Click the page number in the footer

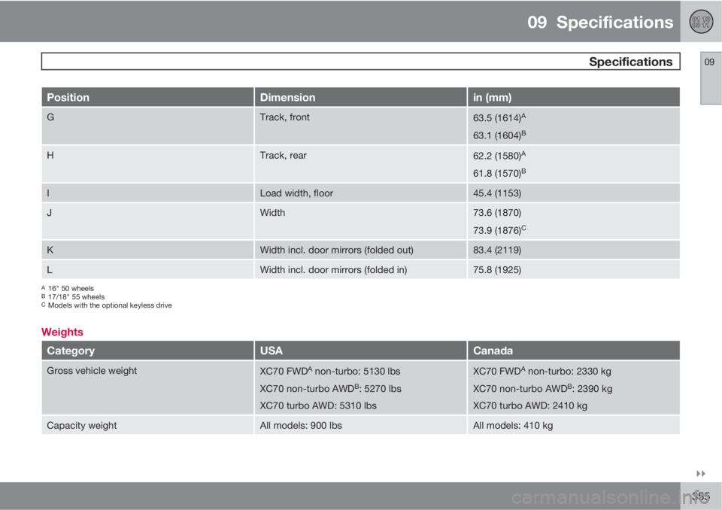700,496
